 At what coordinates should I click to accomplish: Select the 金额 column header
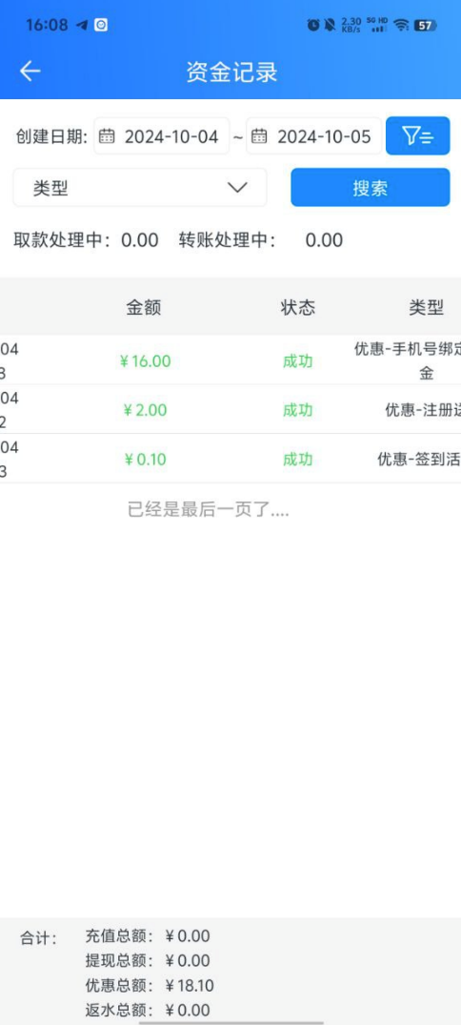(x=144, y=308)
